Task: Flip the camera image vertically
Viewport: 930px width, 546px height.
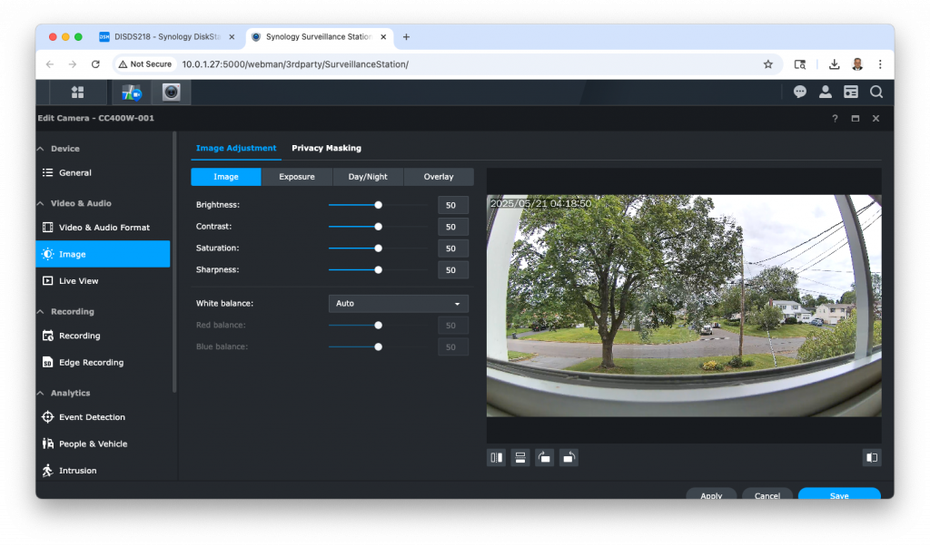Action: pyautogui.click(x=519, y=457)
